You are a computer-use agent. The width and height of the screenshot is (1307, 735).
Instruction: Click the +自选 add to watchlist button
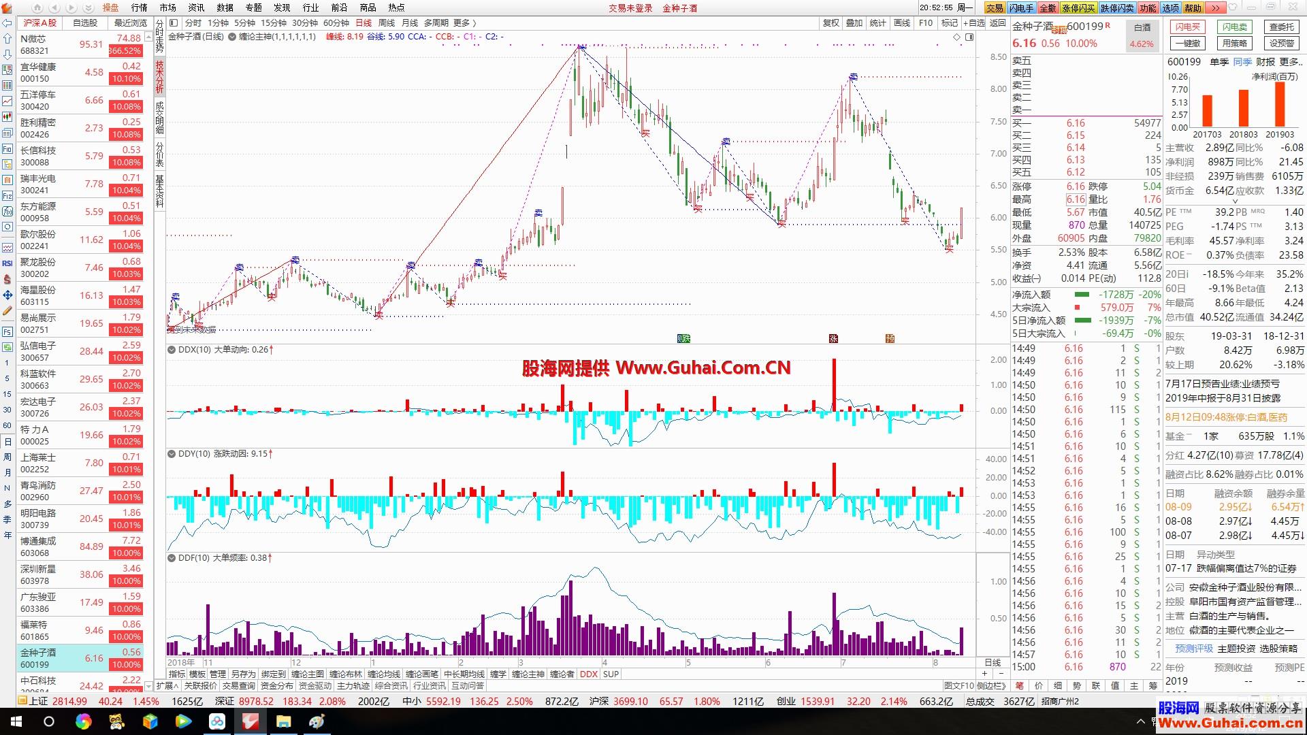[975, 23]
